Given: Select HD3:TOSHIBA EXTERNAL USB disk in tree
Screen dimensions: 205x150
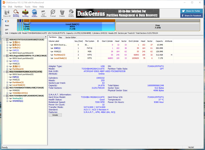Looking at the screenshot, I should (26, 88).
